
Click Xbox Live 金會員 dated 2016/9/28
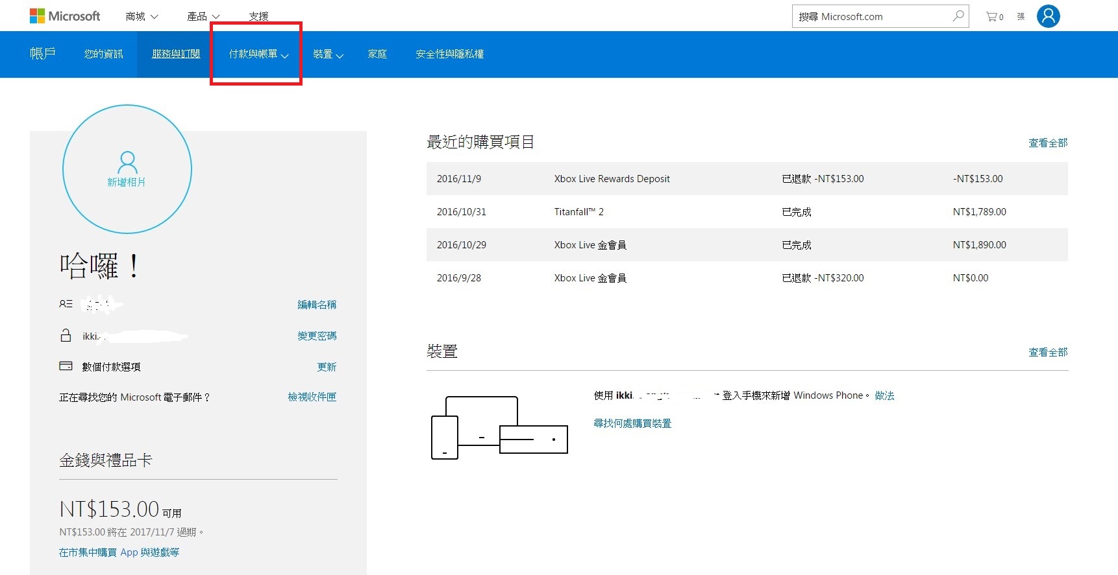[590, 278]
